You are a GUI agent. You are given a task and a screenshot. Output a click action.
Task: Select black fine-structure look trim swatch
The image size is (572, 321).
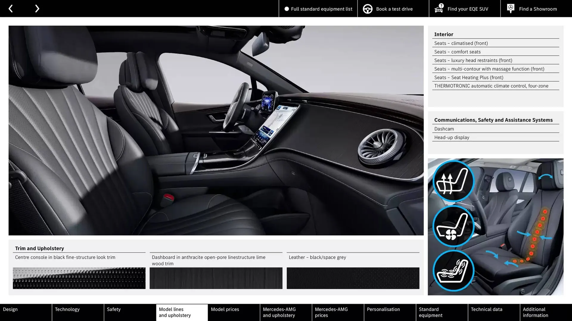coord(79,278)
